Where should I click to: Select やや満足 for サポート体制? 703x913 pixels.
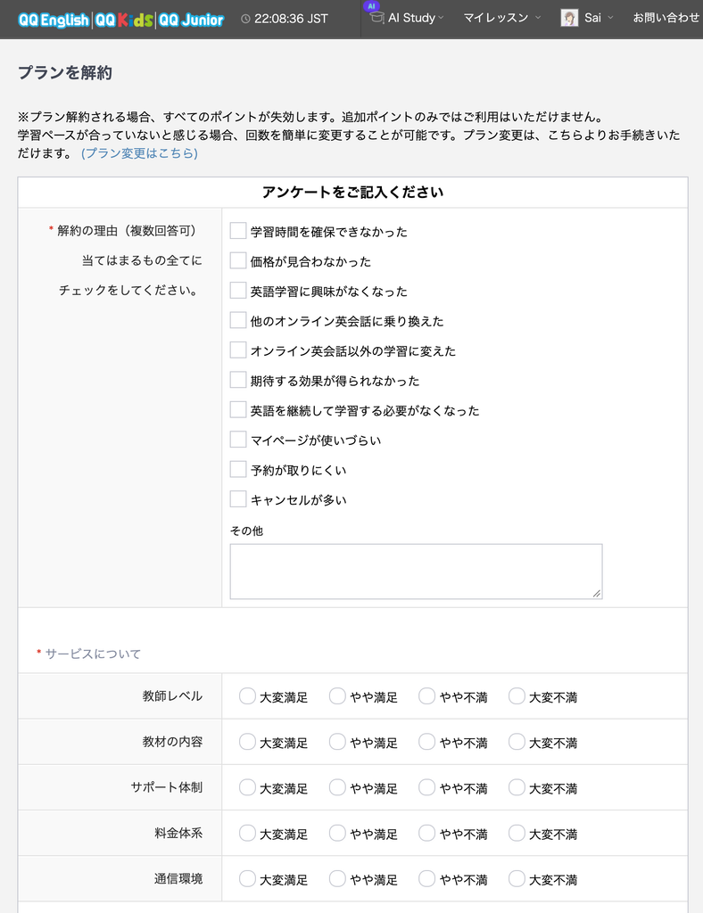337,787
